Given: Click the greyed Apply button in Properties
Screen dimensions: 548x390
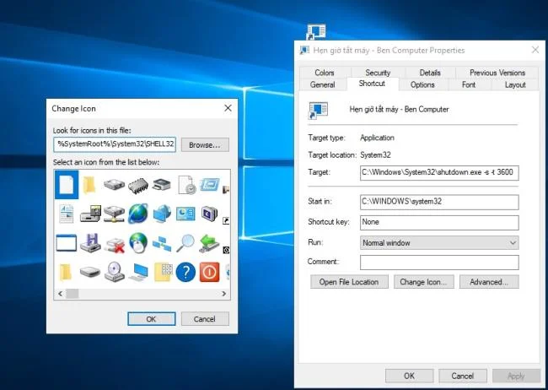Looking at the screenshot, I should coord(516,376).
